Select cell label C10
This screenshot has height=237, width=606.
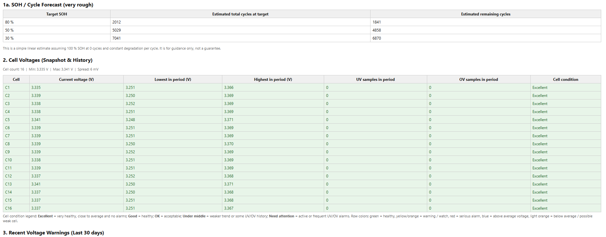(16, 160)
